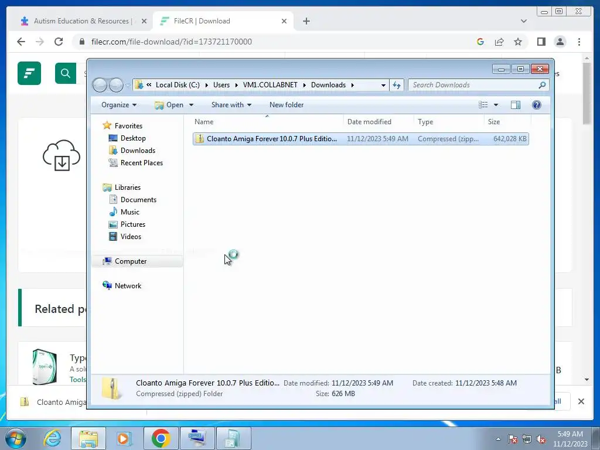Open a new Chrome tab

[x=306, y=21]
